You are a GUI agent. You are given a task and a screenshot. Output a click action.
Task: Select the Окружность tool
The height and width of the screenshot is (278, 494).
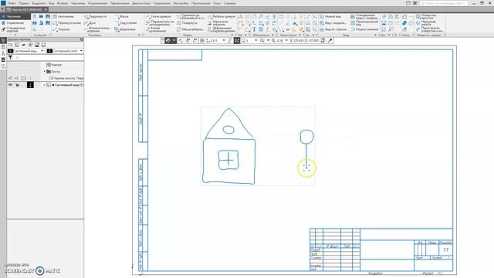96,16
